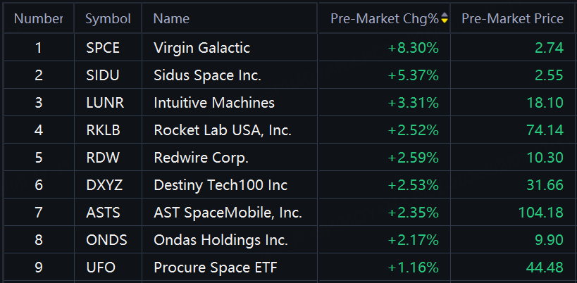Click the Symbol column header
The width and height of the screenshot is (577, 283).
[108, 18]
